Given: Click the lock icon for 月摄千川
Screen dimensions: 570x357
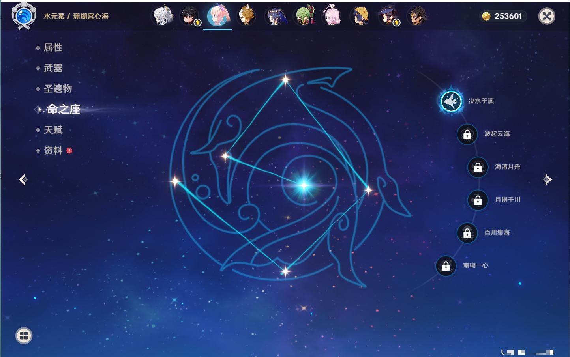Looking at the screenshot, I should 478,200.
